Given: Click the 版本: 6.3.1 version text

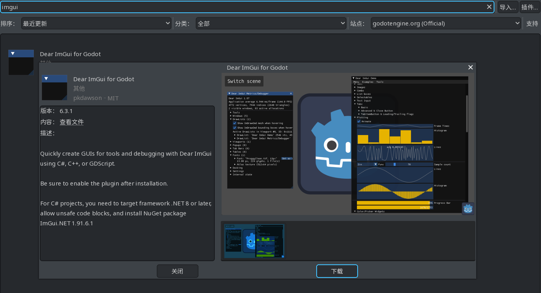Looking at the screenshot, I should [56, 111].
